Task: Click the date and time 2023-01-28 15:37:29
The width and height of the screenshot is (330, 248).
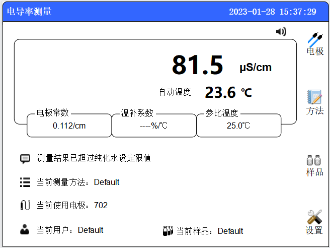Action: pyautogui.click(x=273, y=12)
